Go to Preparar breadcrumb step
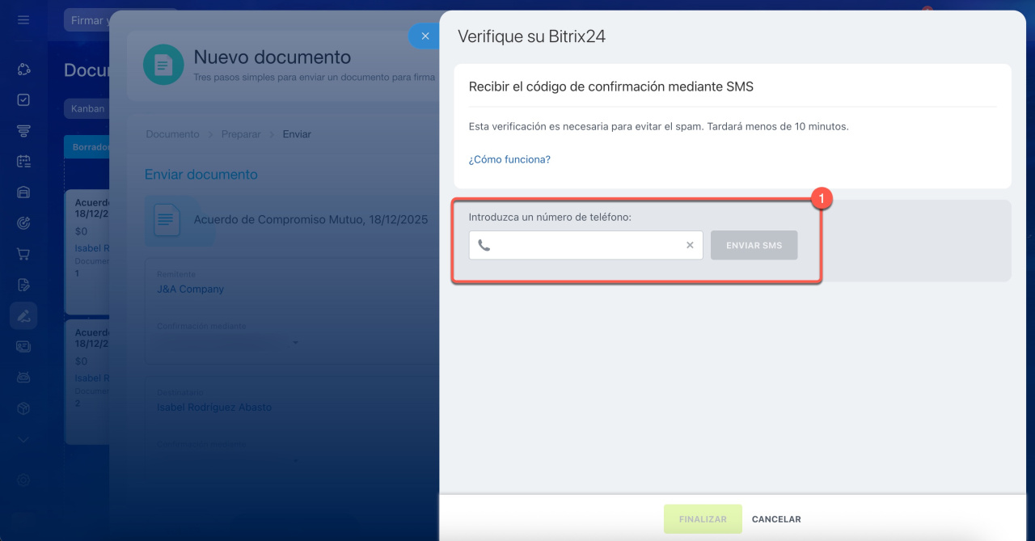 pos(241,134)
